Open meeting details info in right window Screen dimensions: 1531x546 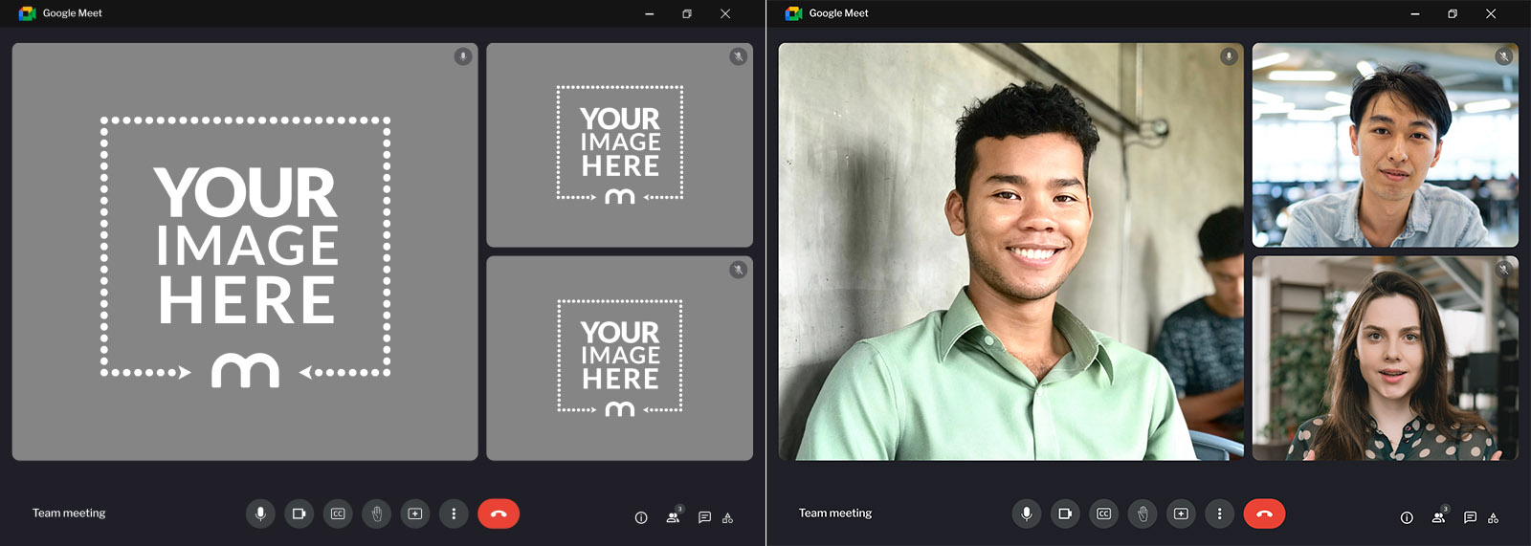pos(1407,517)
